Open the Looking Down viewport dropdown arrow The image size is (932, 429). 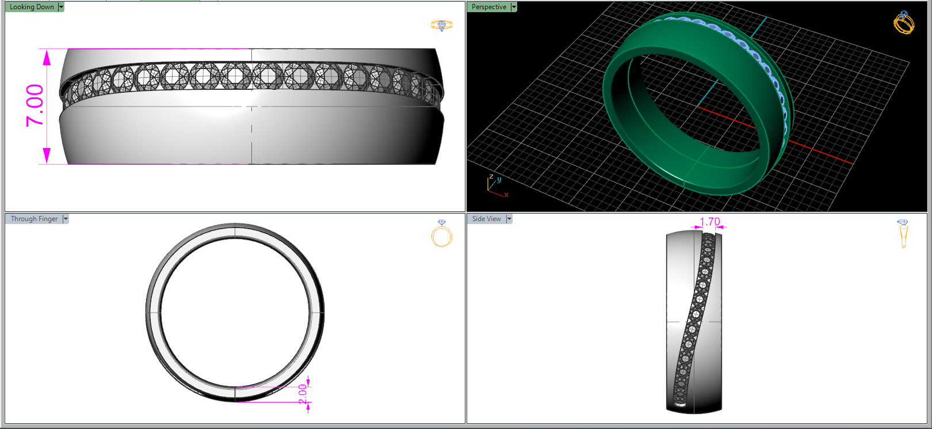[x=61, y=7]
